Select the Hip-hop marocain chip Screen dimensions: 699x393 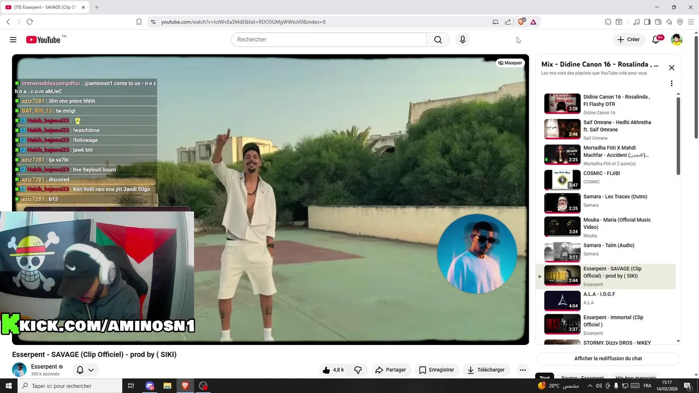[x=635, y=378]
